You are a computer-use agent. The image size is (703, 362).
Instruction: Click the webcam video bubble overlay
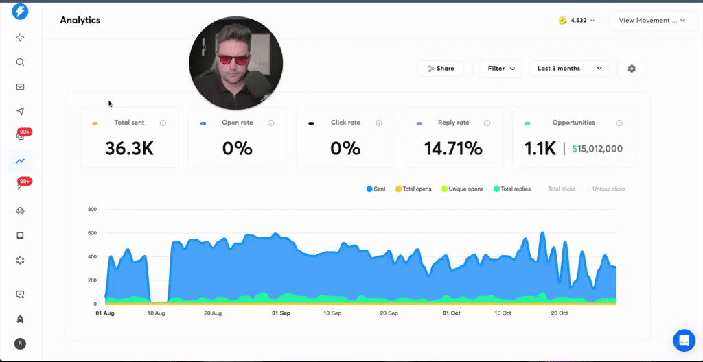click(x=236, y=63)
